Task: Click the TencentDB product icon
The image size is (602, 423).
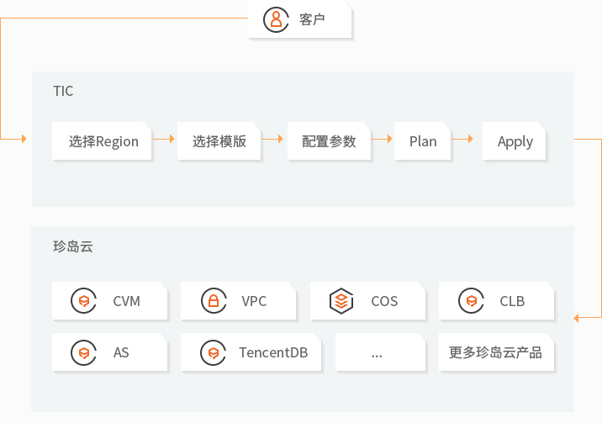Action: pyautogui.click(x=214, y=352)
